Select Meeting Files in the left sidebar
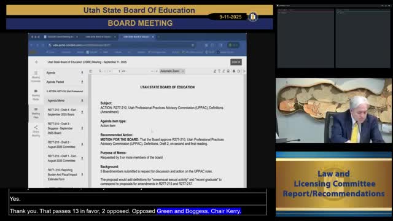 (x=36, y=113)
